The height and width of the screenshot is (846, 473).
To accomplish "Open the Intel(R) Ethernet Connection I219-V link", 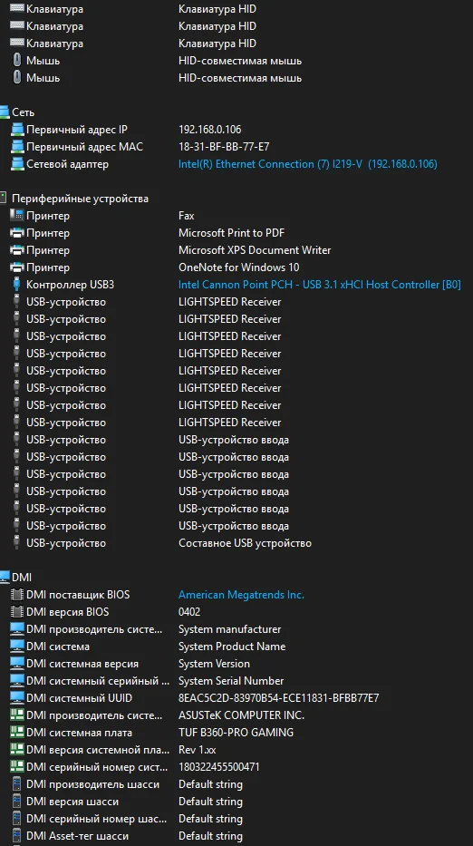I will pos(308,164).
